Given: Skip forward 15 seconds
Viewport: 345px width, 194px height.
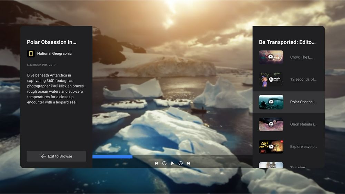Looking at the screenshot, I should 181,163.
